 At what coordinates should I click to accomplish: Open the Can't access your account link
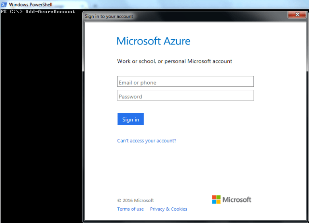(x=146, y=141)
